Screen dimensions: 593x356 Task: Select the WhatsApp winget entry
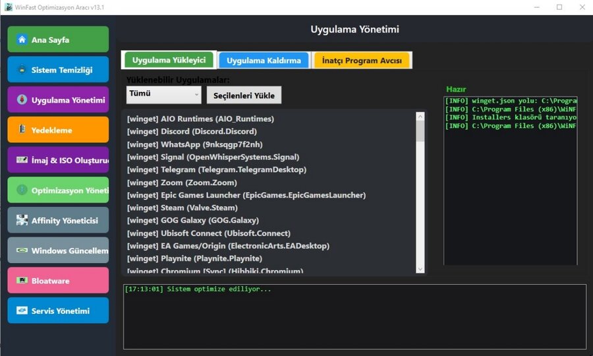point(269,144)
